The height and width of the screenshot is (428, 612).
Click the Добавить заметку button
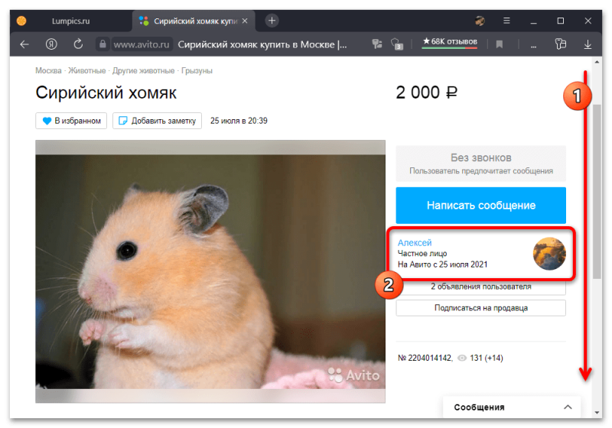click(157, 121)
